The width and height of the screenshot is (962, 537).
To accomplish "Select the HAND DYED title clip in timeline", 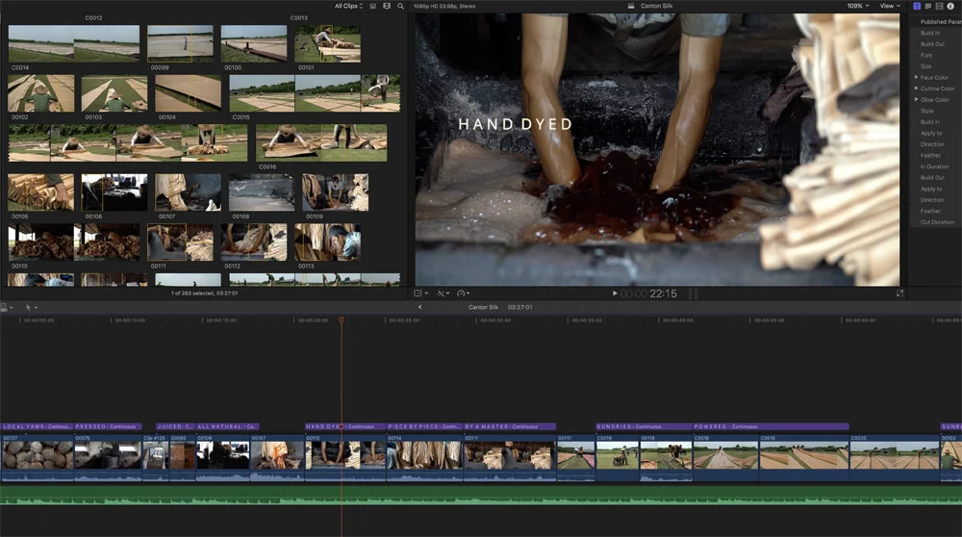I will point(345,426).
